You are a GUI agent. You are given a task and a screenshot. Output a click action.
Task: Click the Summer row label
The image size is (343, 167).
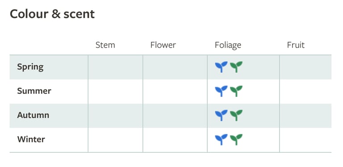click(x=34, y=91)
